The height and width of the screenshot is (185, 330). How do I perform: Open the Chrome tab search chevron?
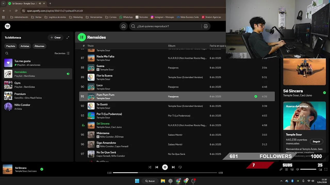pyautogui.click(x=3, y=4)
